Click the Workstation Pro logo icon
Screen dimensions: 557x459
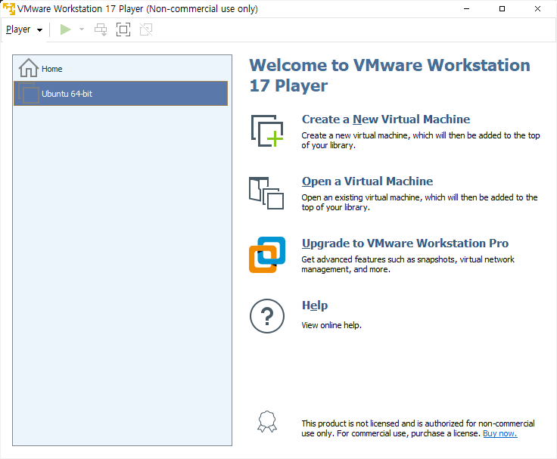tap(267, 255)
